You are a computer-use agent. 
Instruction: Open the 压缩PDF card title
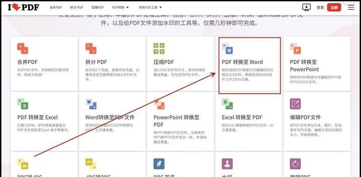(x=163, y=62)
